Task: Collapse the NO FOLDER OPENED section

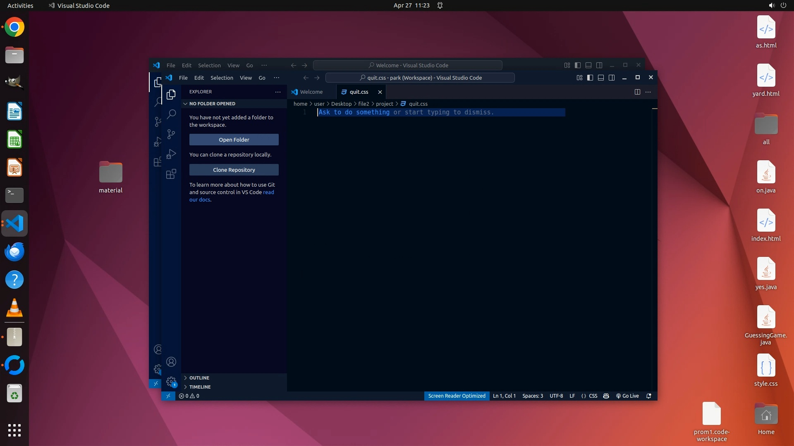Action: point(212,104)
